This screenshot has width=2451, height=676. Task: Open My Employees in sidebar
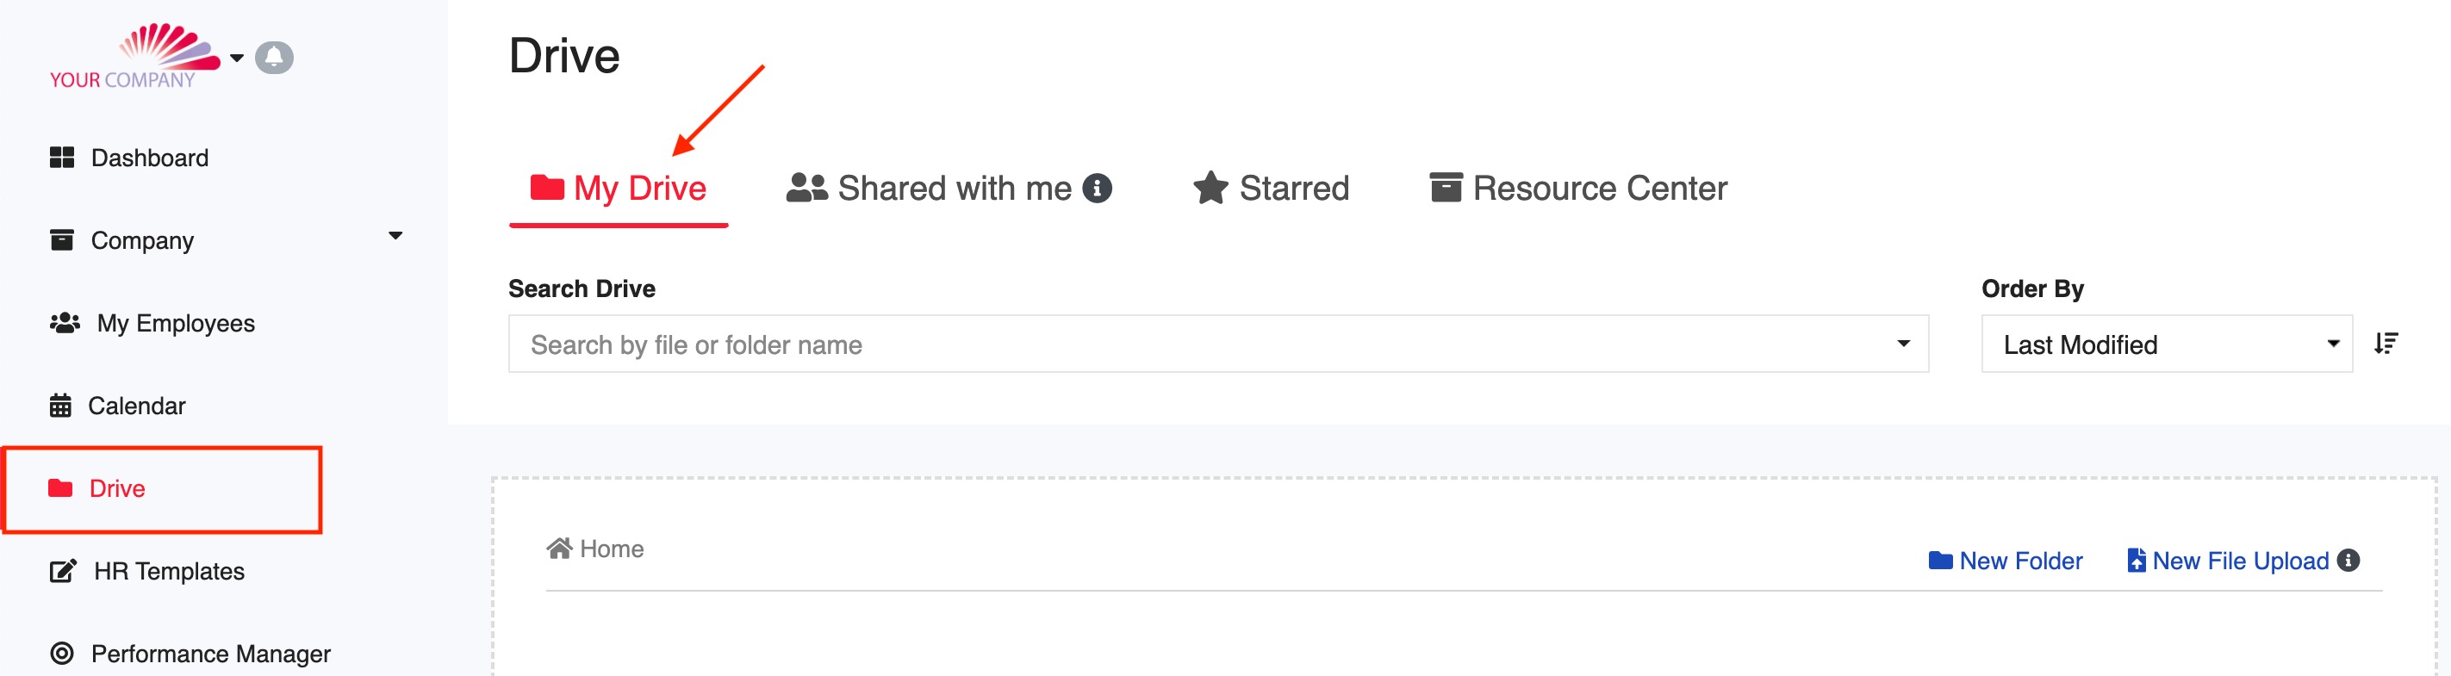152,323
